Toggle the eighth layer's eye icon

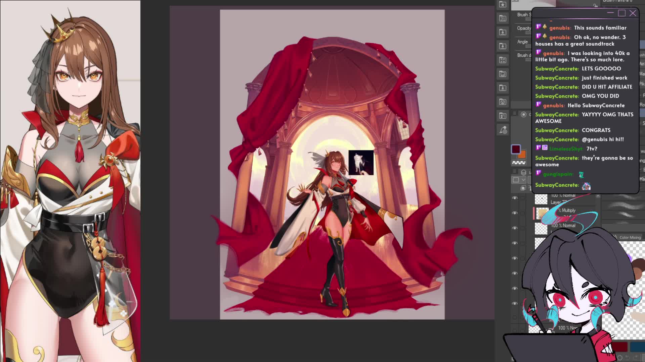514,304
